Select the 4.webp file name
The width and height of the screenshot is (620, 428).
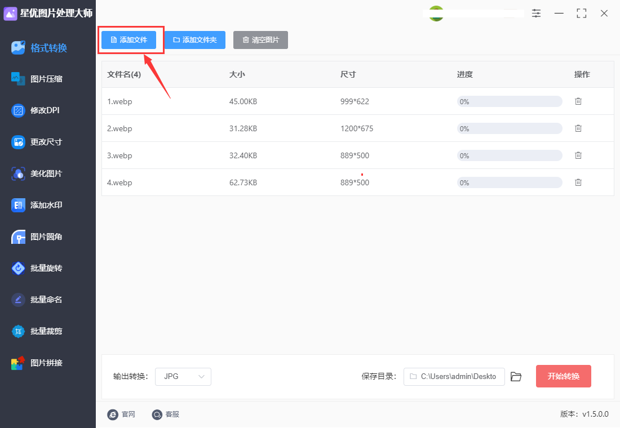point(119,182)
